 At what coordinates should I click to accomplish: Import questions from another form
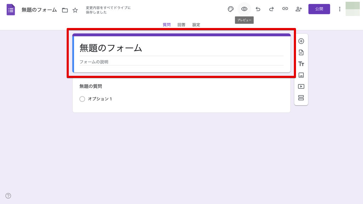coord(301,52)
